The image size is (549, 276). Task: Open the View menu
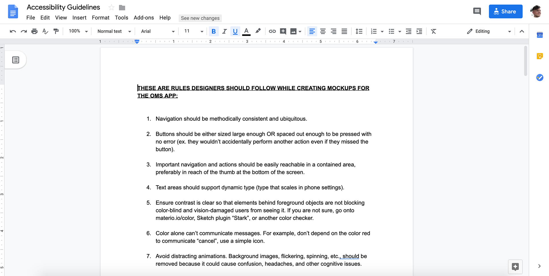click(61, 18)
